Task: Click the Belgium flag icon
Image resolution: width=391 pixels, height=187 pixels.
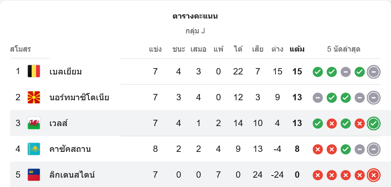Action: tap(33, 71)
